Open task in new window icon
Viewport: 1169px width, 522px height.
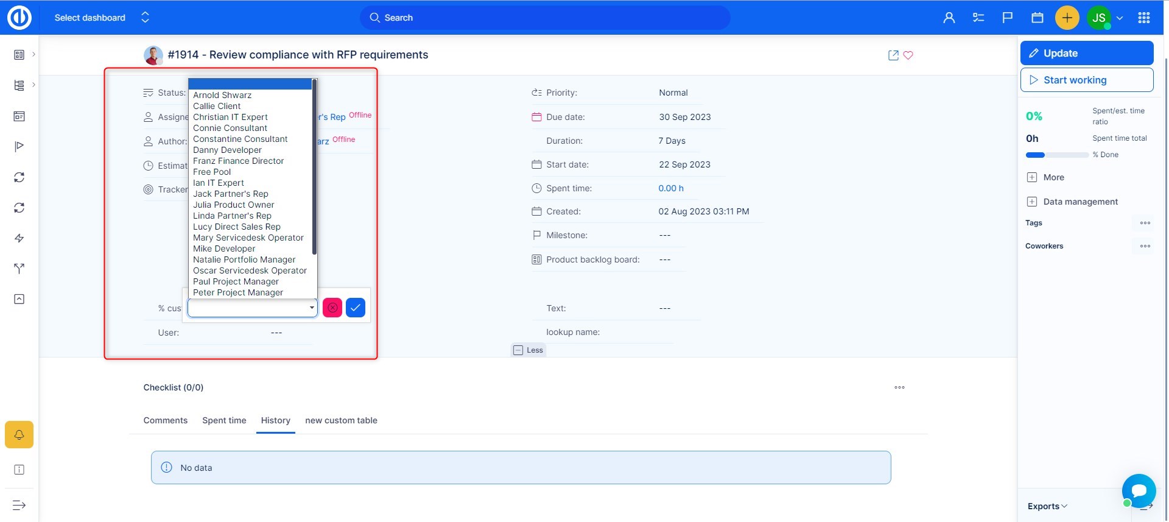pos(893,55)
